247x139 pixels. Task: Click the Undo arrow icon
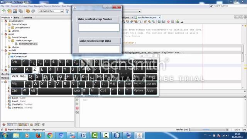click(x=28, y=11)
